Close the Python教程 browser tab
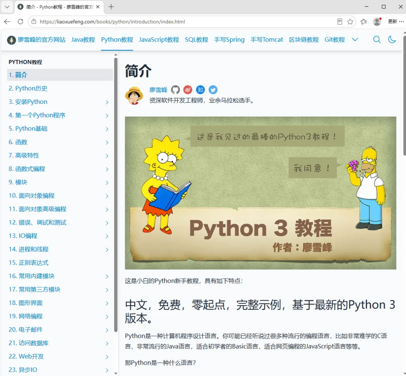Image resolution: width=406 pixels, height=376 pixels. tap(98, 7)
